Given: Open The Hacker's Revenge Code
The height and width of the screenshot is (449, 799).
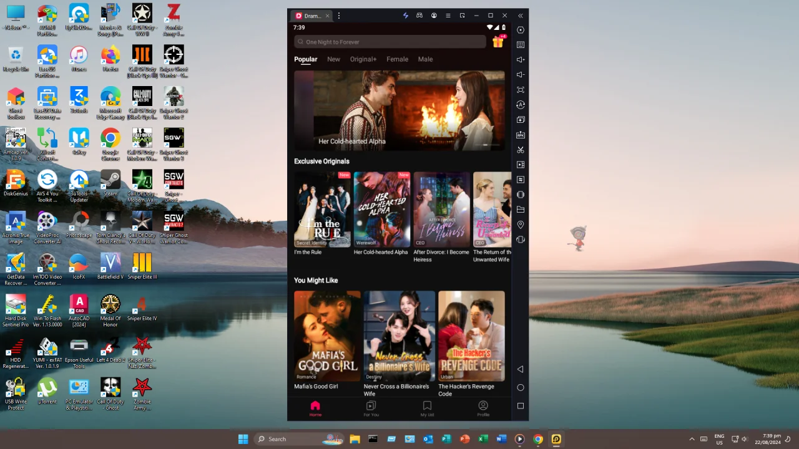Looking at the screenshot, I should [x=471, y=336].
